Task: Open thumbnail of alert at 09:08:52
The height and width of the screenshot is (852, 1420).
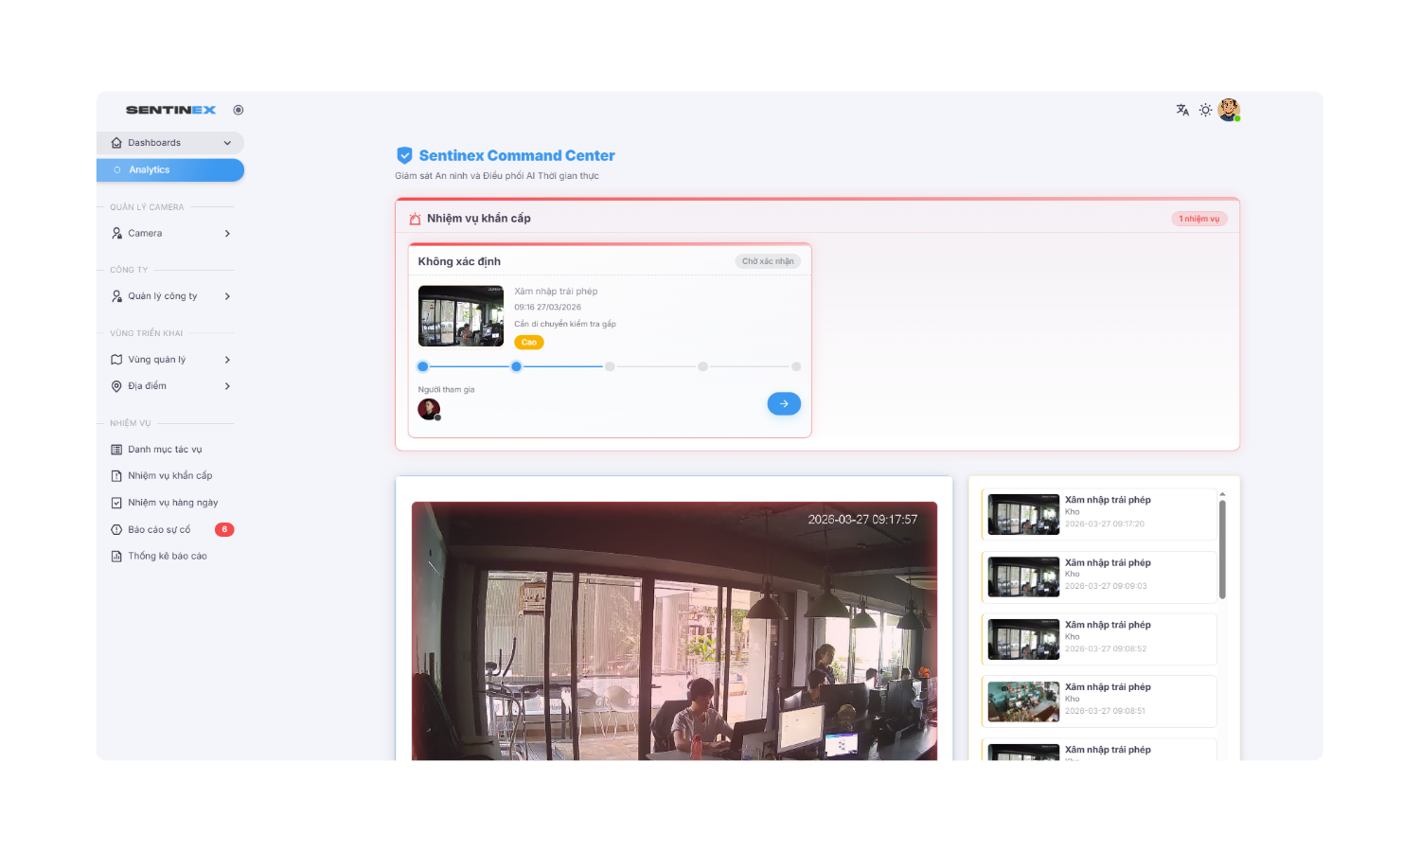Action: click(x=1023, y=639)
